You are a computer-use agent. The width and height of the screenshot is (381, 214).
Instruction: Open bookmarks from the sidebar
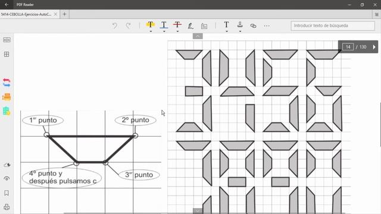tap(7, 193)
